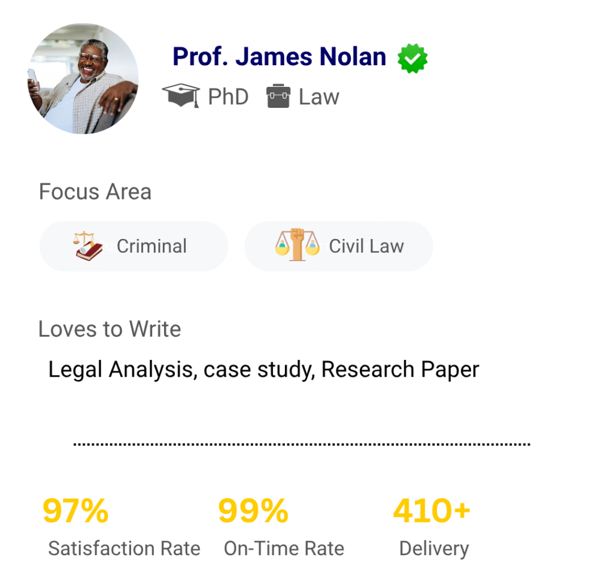Screen dimensions: 613x587
Task: Click the PhD degree label
Action: (x=228, y=96)
